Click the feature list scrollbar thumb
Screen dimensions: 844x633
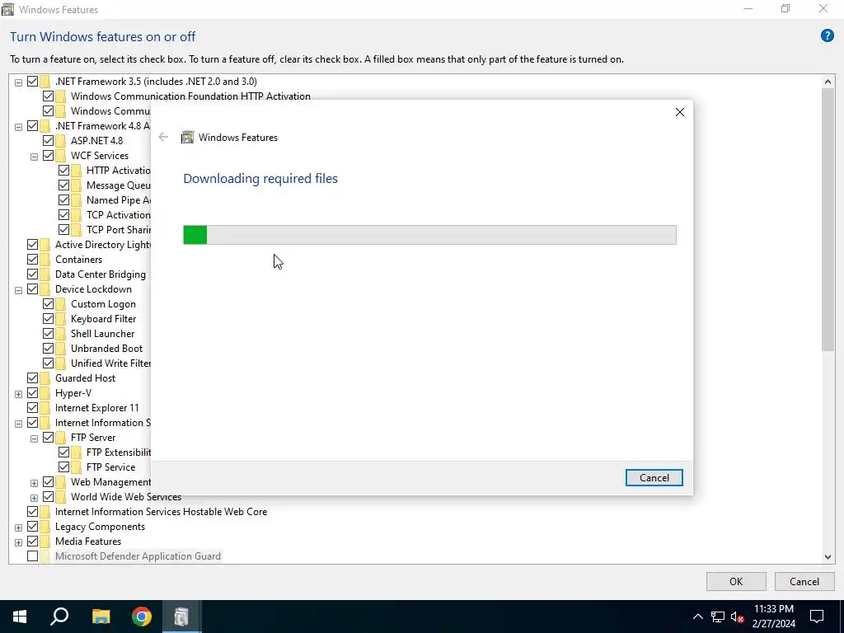click(x=828, y=219)
